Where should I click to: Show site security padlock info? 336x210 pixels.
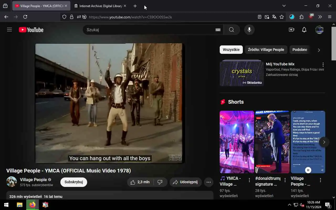(71, 17)
